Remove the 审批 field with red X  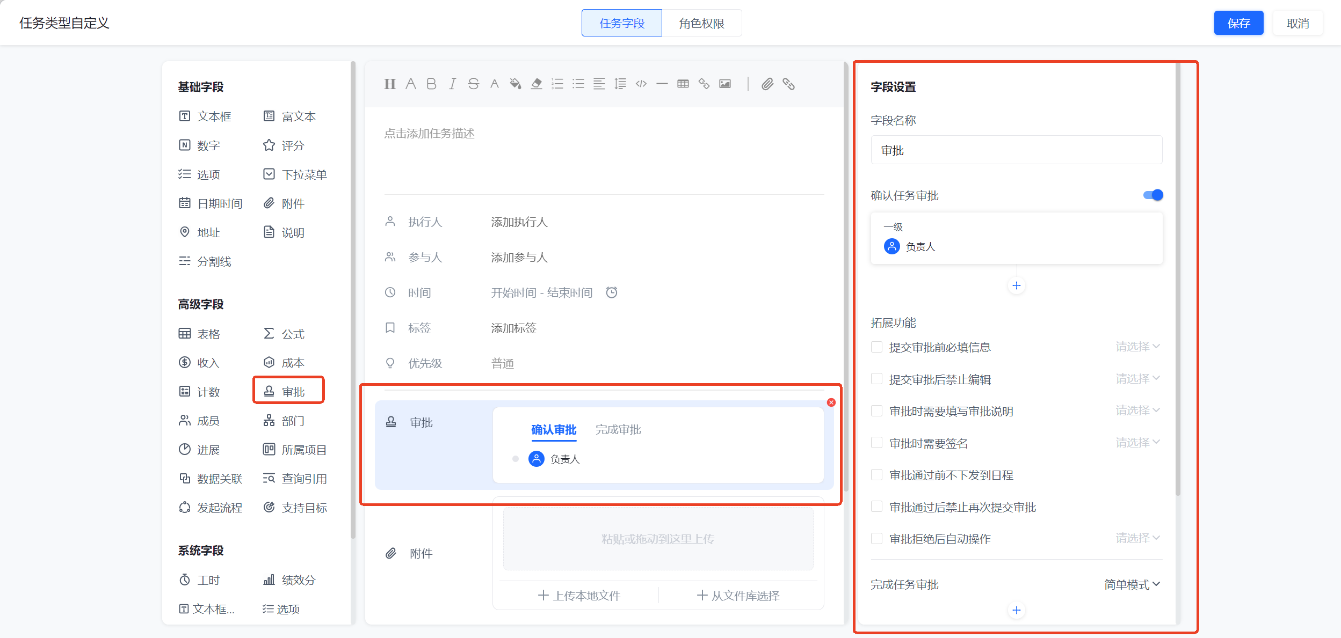tap(831, 402)
